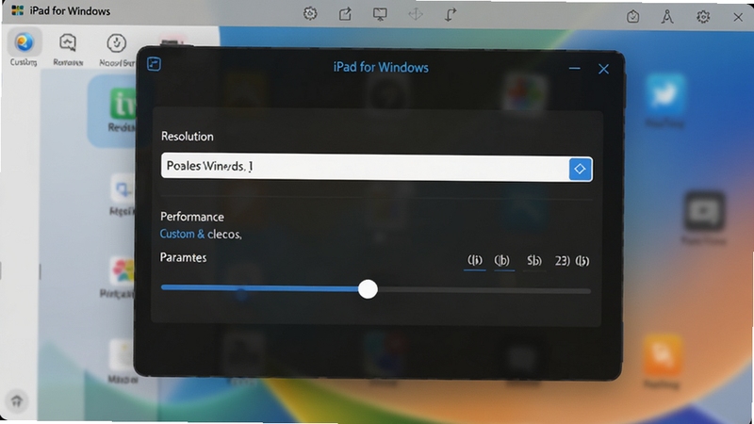Close the main iPad for Windows window
754x424 pixels.
click(738, 17)
